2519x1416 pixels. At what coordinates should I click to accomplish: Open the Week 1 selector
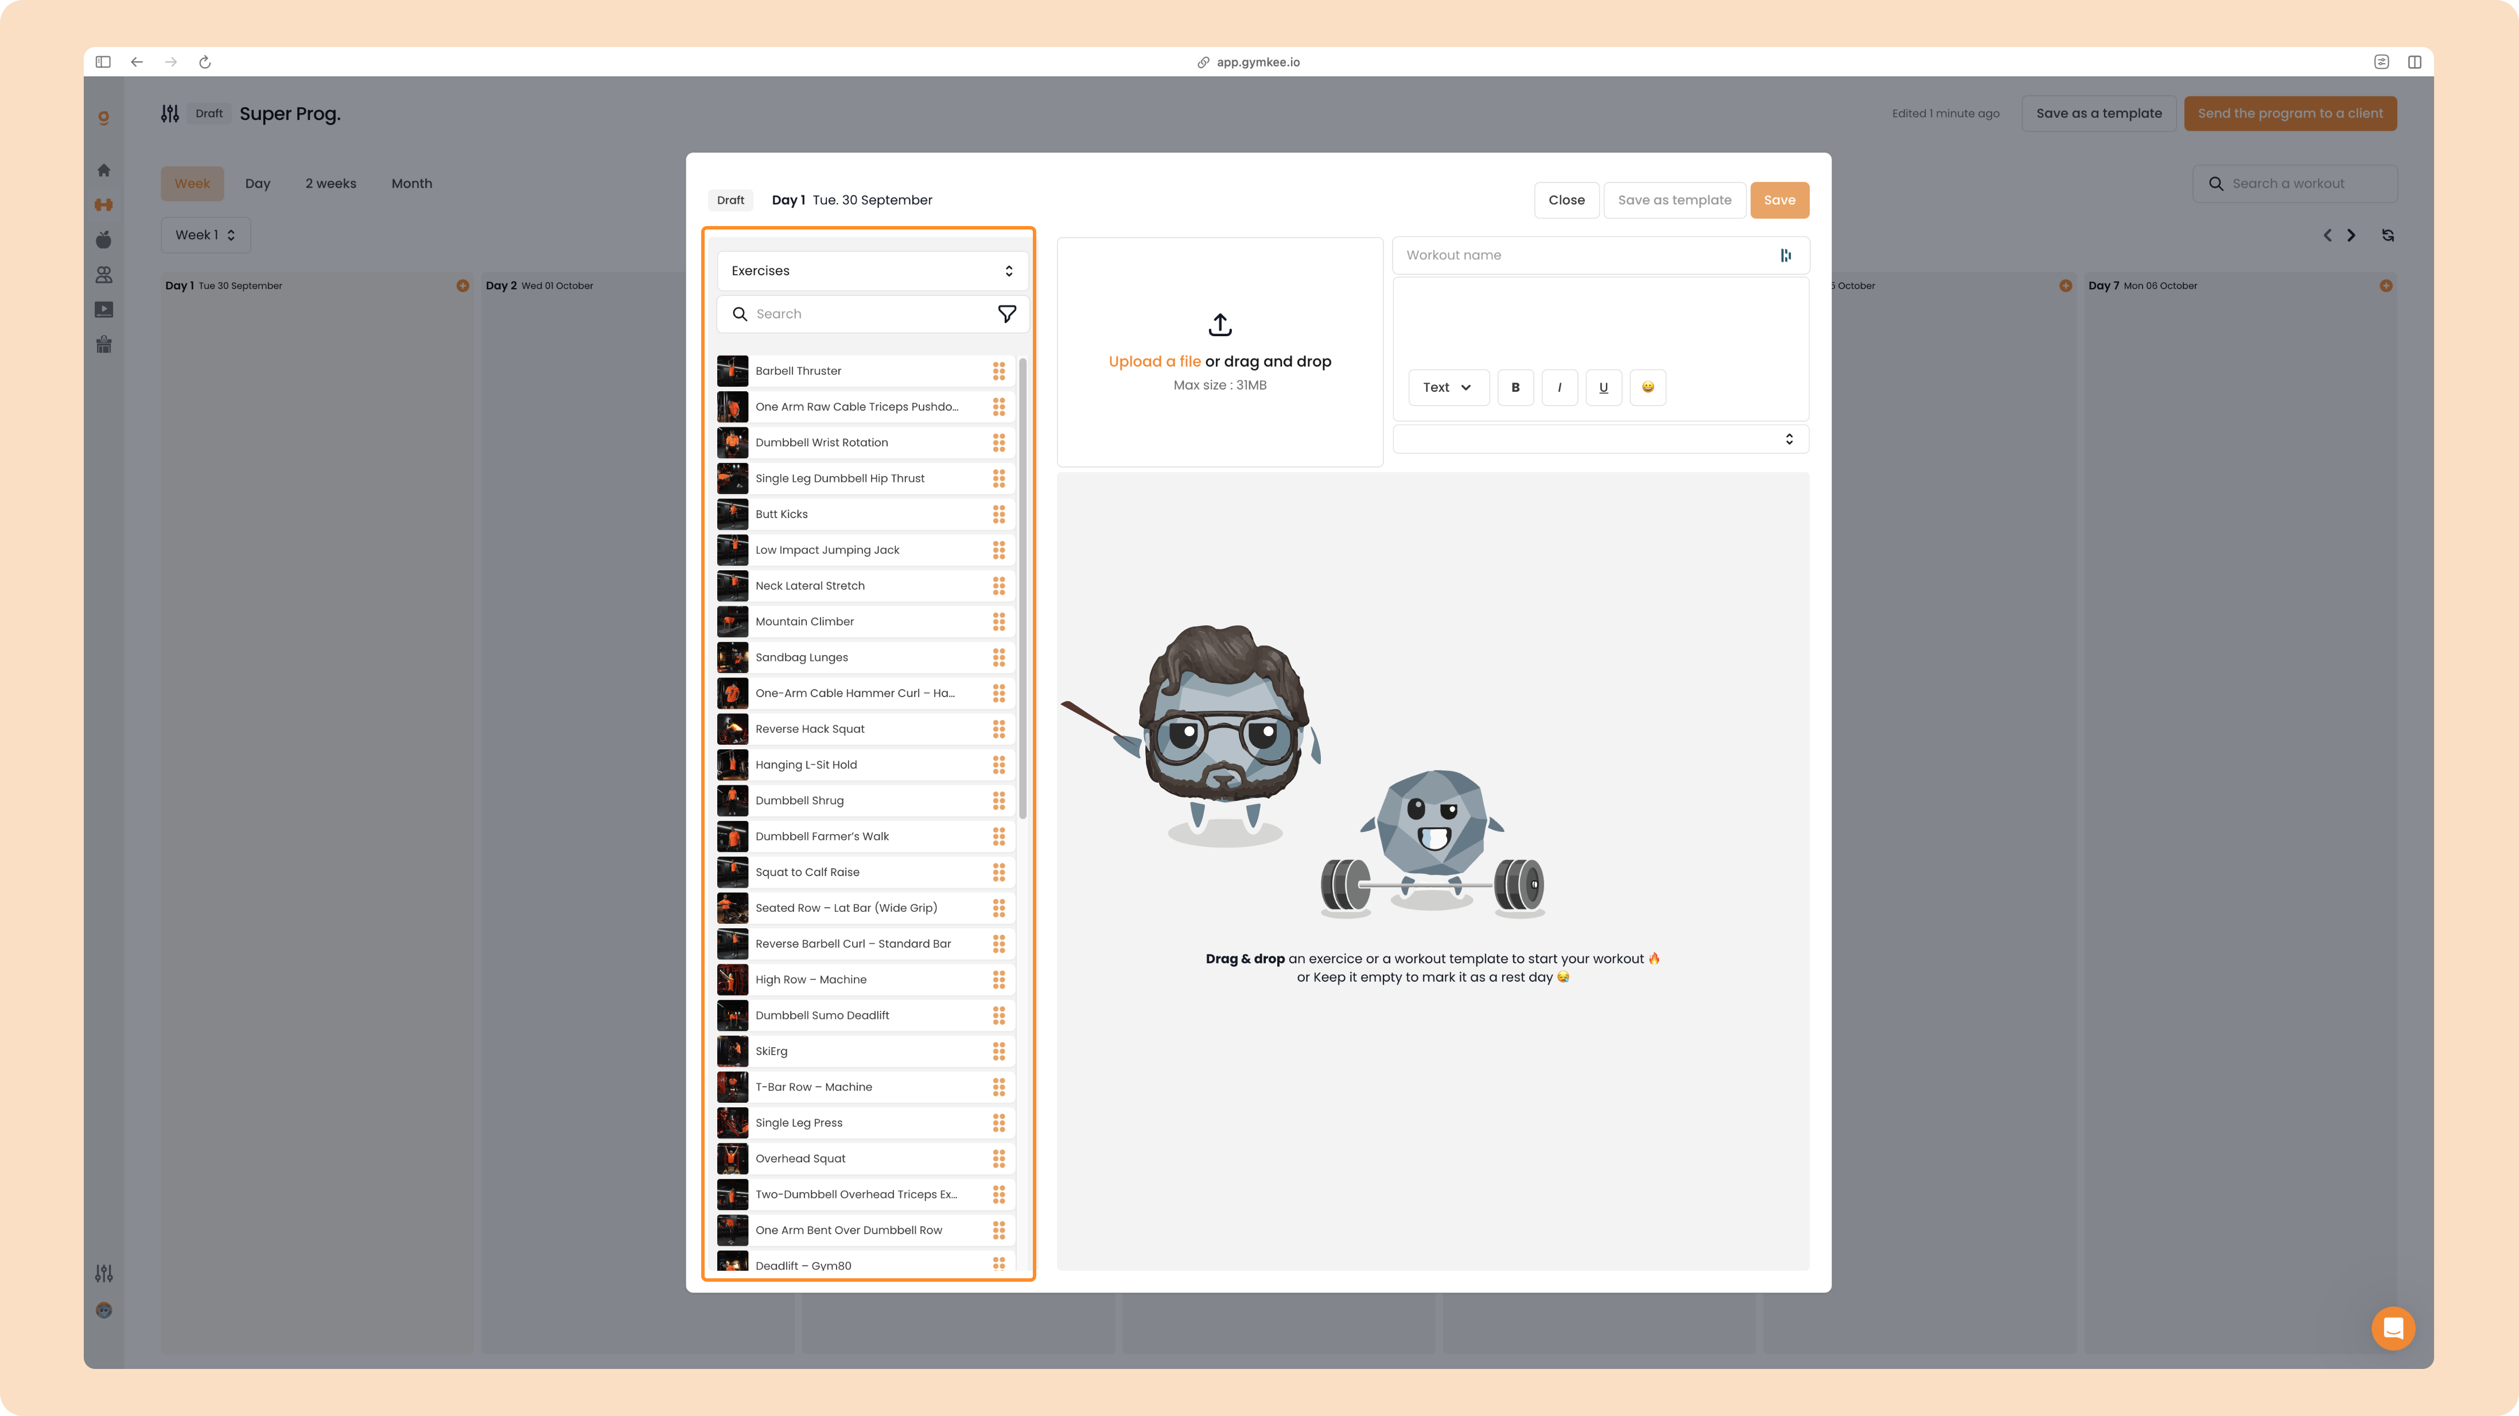click(205, 235)
